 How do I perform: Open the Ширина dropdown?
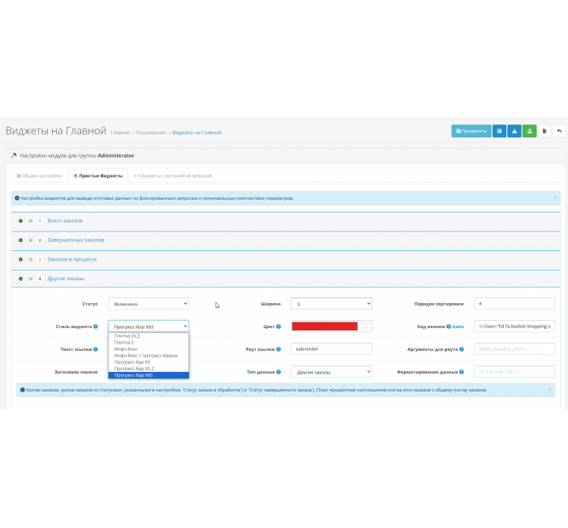coord(331,304)
